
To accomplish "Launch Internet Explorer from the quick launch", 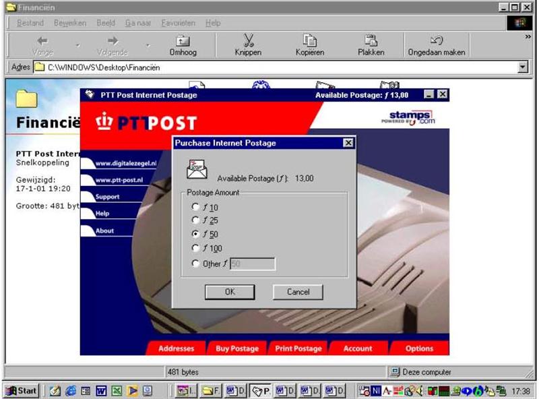I will 71,391.
